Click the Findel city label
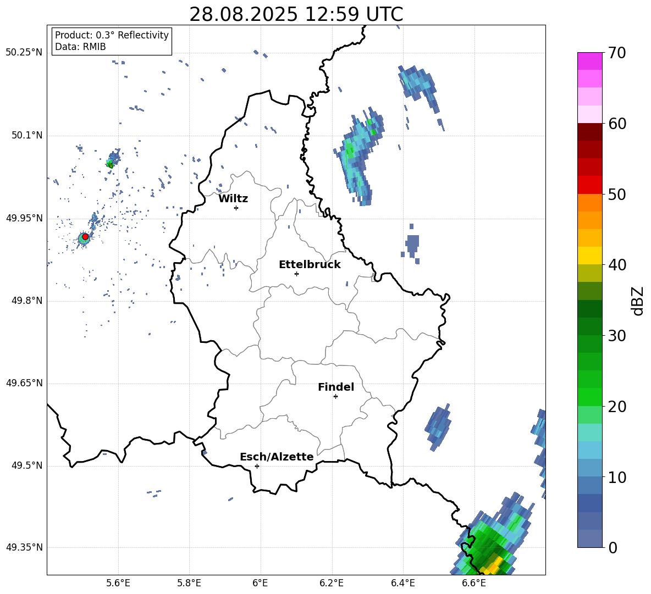 click(x=336, y=387)
